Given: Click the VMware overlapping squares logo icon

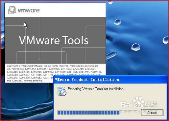Looking at the screenshot, I should tap(12, 10).
